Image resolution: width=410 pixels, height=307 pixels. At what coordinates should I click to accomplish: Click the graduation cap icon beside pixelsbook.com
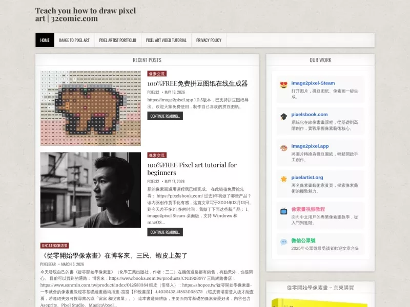[x=284, y=117]
